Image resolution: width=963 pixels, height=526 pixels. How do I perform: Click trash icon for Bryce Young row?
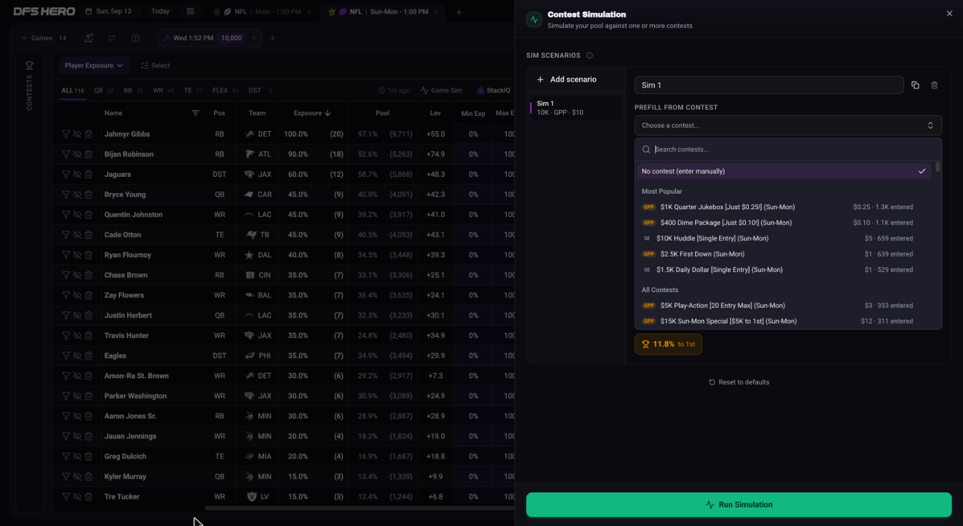coord(88,194)
